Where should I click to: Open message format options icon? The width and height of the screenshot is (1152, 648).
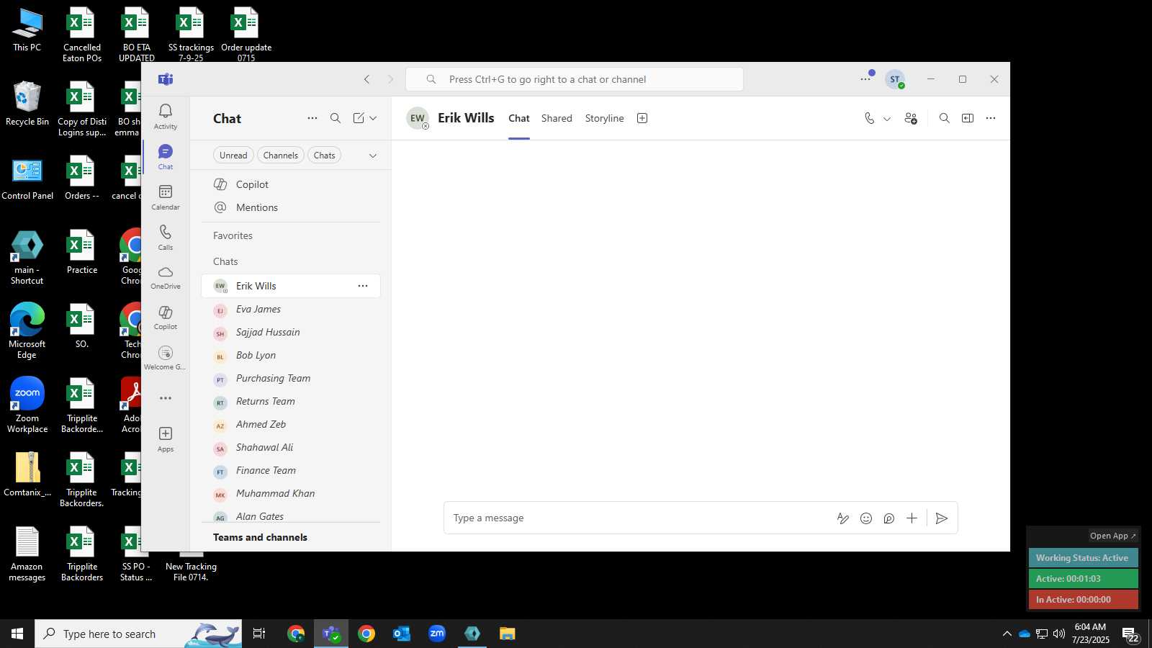[x=843, y=518]
